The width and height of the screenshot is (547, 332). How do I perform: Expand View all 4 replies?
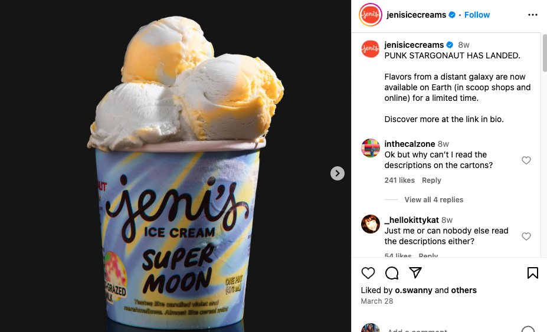coord(434,199)
